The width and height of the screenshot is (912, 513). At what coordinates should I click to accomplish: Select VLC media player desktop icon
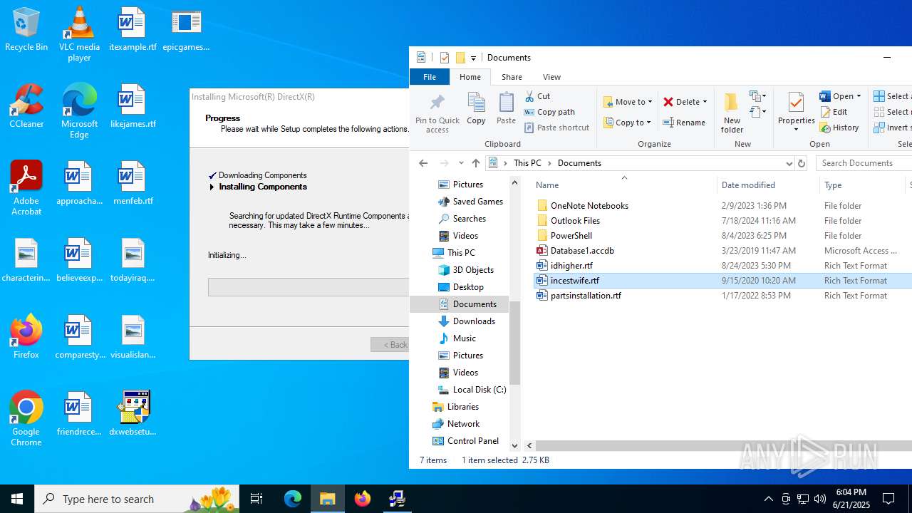tap(79, 34)
